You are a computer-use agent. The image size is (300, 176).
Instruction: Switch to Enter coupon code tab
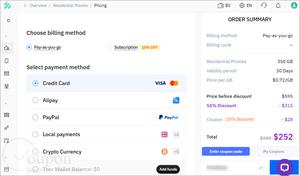226,152
